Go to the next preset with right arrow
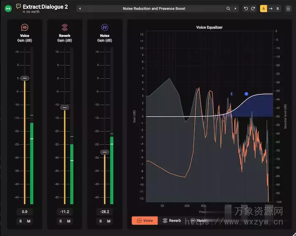296x236 pixels. (235, 8)
